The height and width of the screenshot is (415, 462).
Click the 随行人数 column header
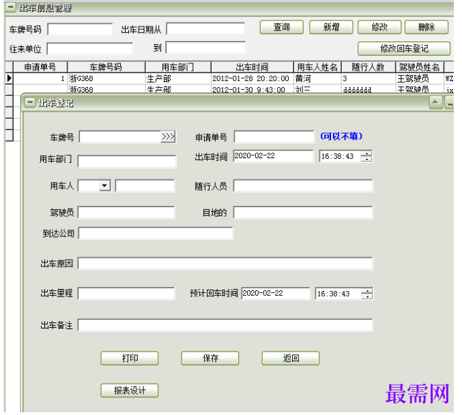point(368,67)
